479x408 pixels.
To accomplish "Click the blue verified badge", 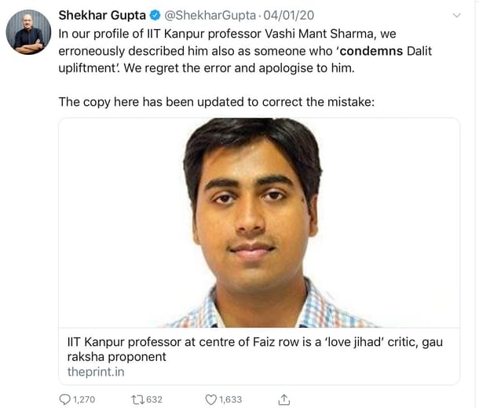I will [153, 16].
